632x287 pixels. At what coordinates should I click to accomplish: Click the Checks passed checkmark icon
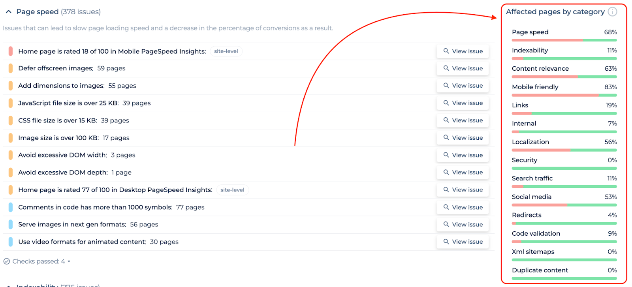[7, 261]
